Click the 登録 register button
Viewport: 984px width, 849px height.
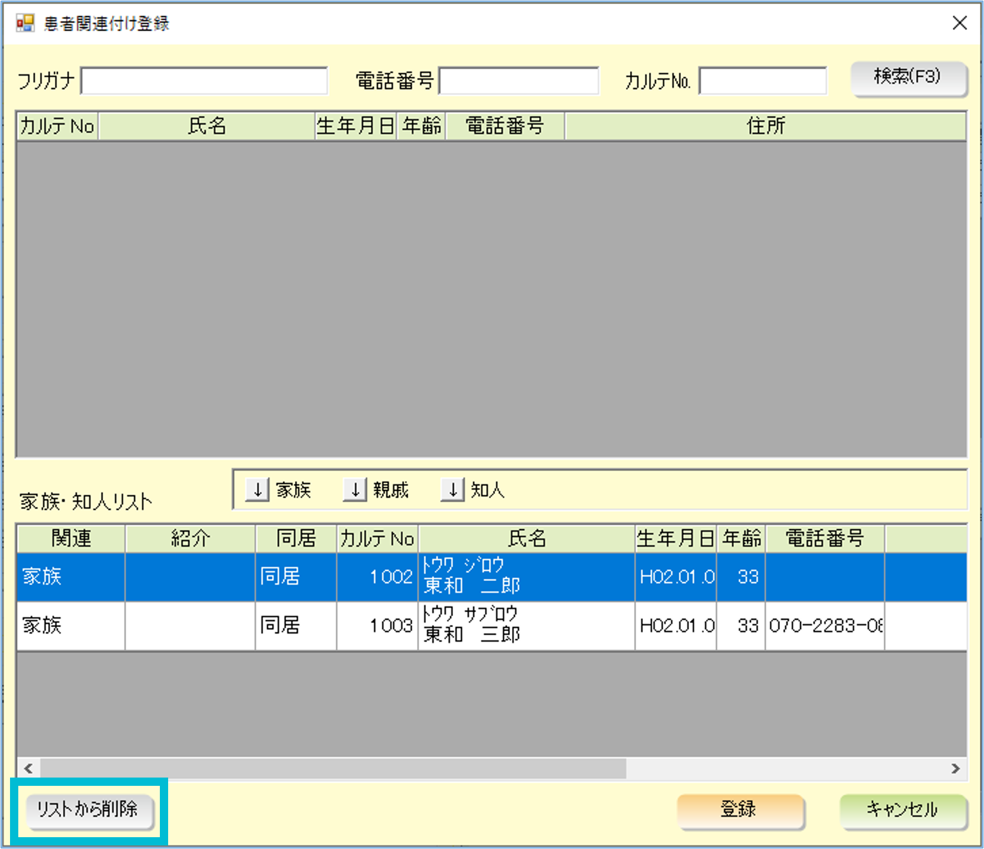(x=740, y=810)
